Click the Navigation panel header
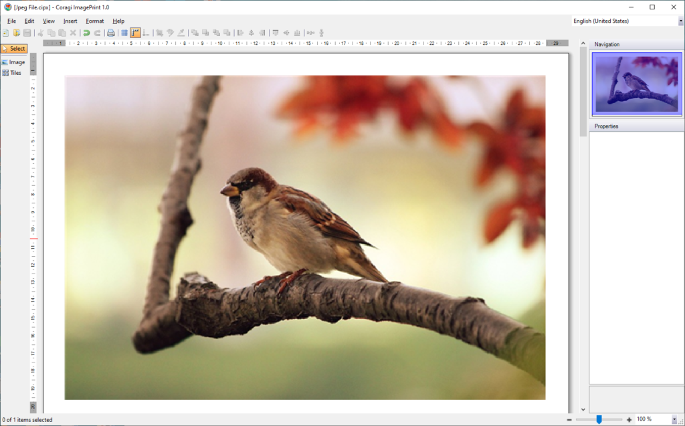 point(607,44)
